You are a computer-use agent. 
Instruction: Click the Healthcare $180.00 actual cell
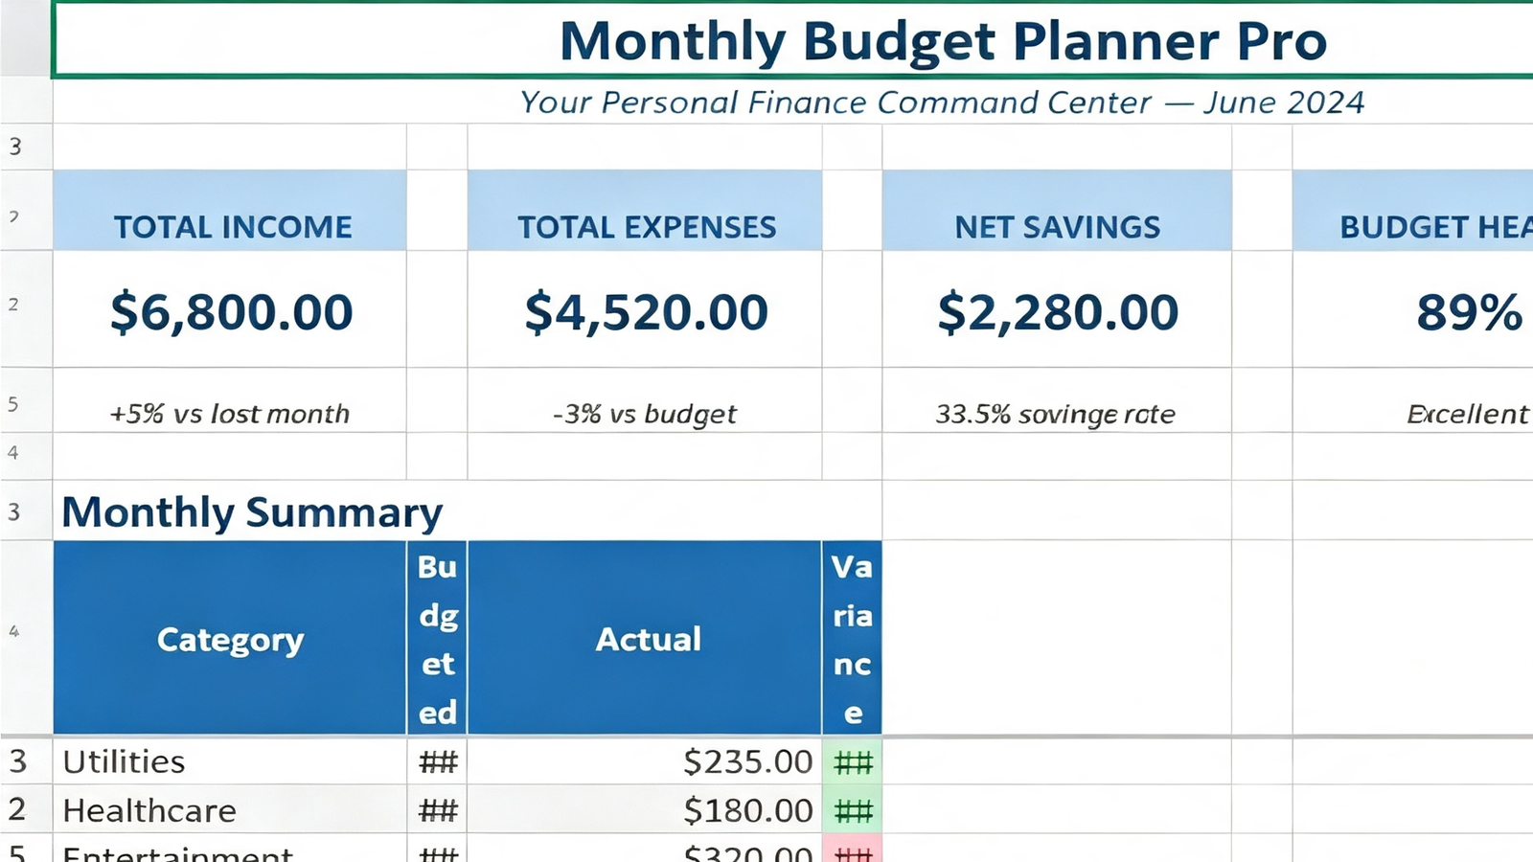645,810
